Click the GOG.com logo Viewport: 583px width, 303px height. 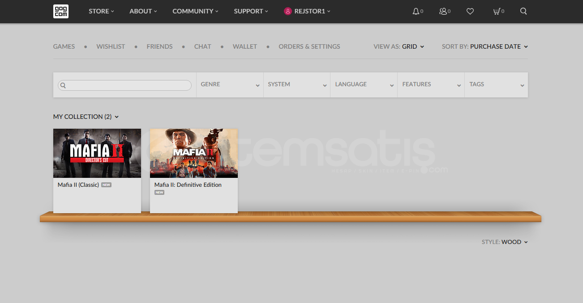[x=60, y=11]
